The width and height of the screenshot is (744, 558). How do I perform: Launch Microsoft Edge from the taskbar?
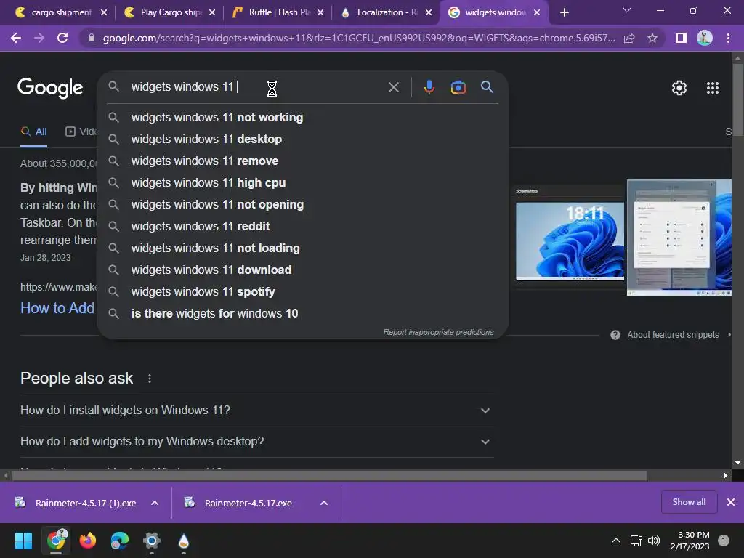click(x=120, y=541)
